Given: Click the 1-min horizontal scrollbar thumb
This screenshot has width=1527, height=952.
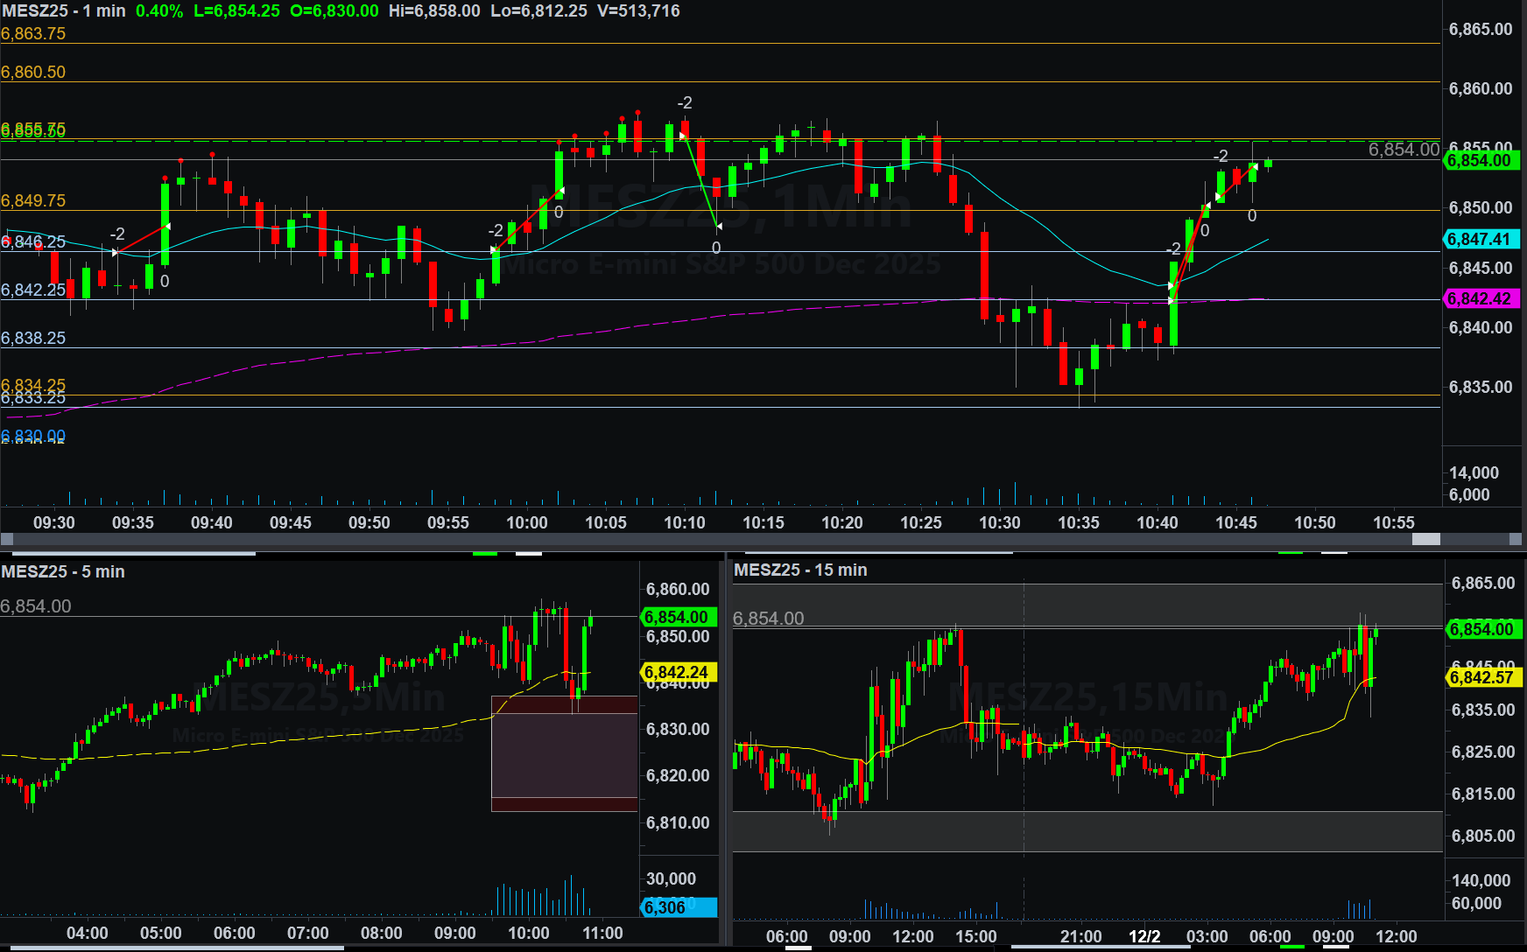Looking at the screenshot, I should (1425, 539).
